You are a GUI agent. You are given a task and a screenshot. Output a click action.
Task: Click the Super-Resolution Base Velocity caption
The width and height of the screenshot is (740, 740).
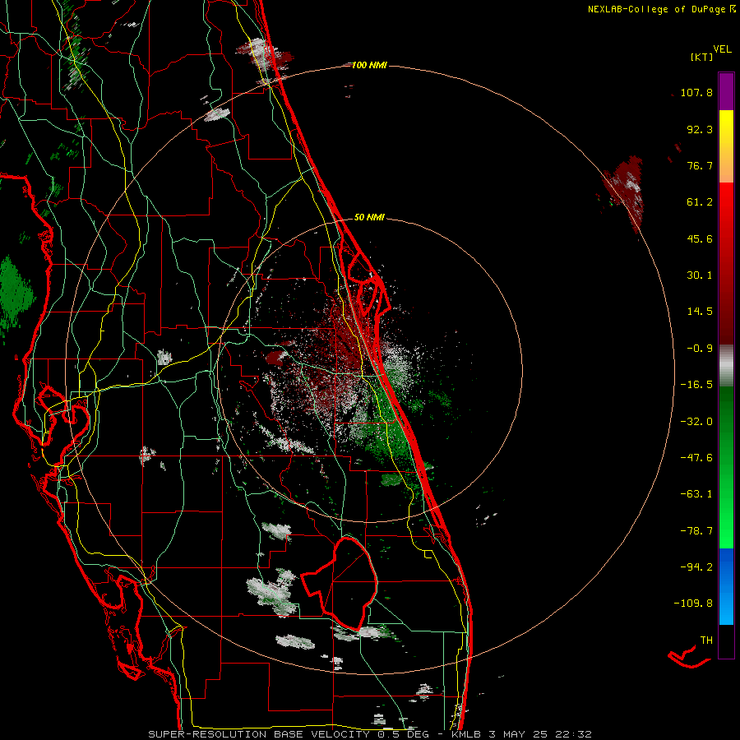point(369,734)
